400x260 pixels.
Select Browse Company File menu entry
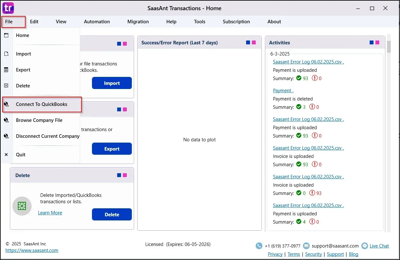(x=41, y=120)
